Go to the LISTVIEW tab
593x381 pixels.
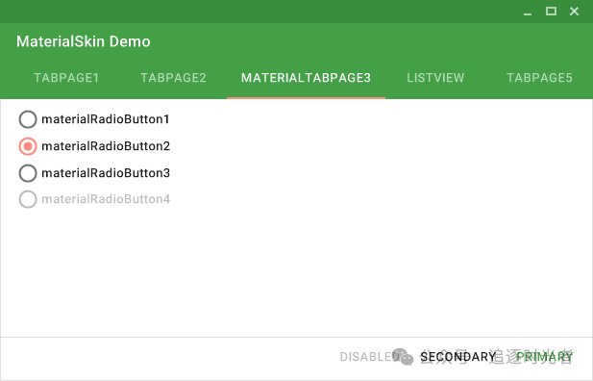(x=435, y=78)
